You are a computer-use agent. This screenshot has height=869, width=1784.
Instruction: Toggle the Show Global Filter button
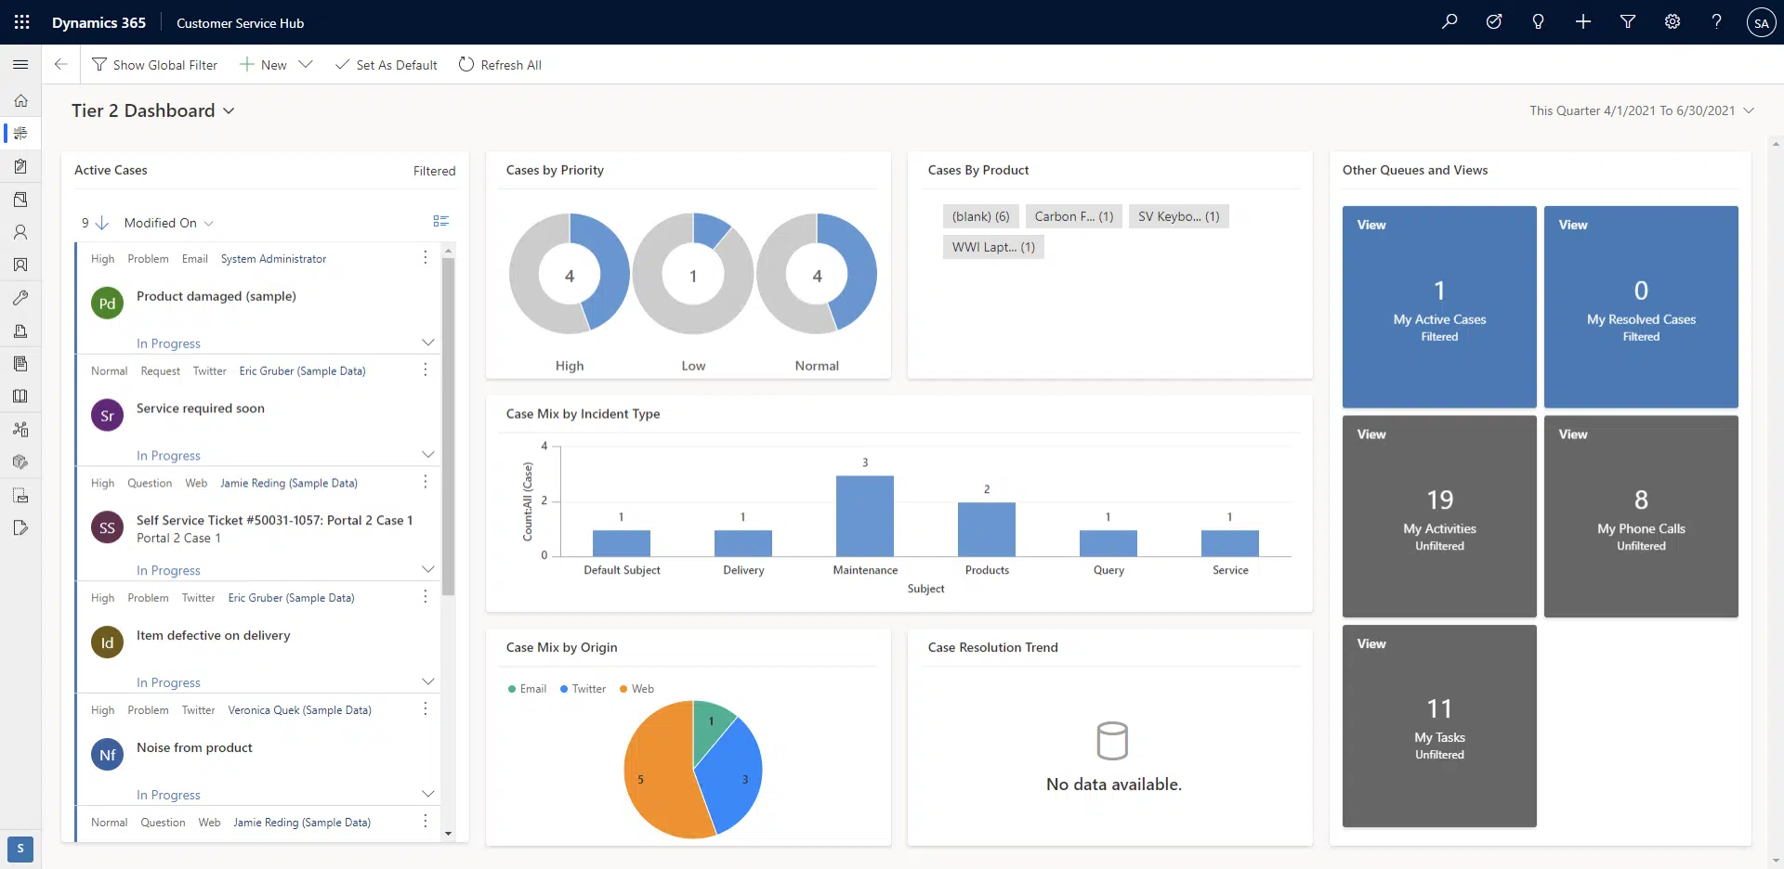point(154,65)
